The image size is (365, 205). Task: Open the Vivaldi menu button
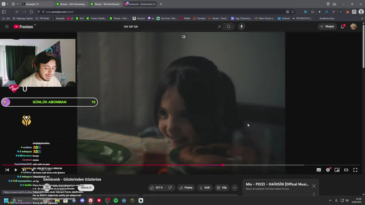[x=4, y=4]
